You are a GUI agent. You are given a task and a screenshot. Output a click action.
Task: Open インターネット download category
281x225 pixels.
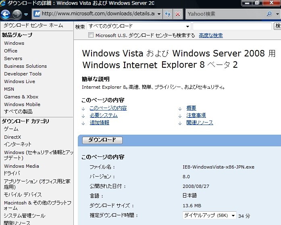[x=18, y=144]
